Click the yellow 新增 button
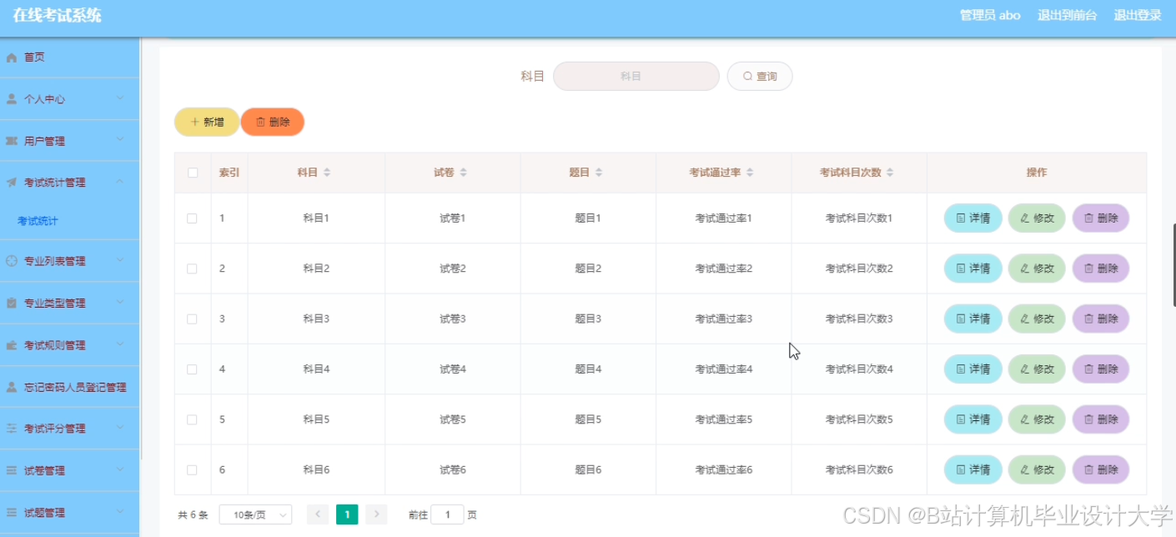The width and height of the screenshot is (1176, 537). (x=207, y=122)
